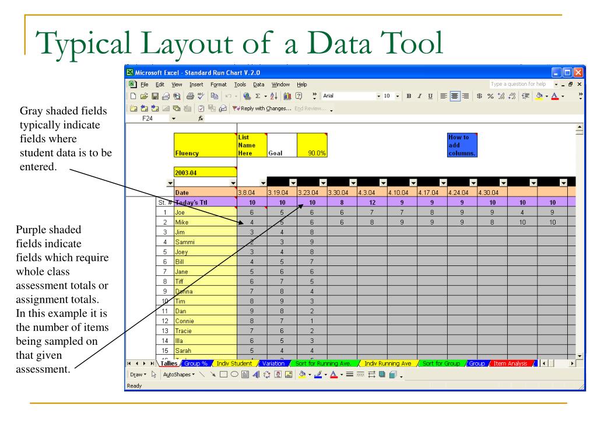597x448 pixels.
Task: Open the Data menu
Action: tap(258, 85)
